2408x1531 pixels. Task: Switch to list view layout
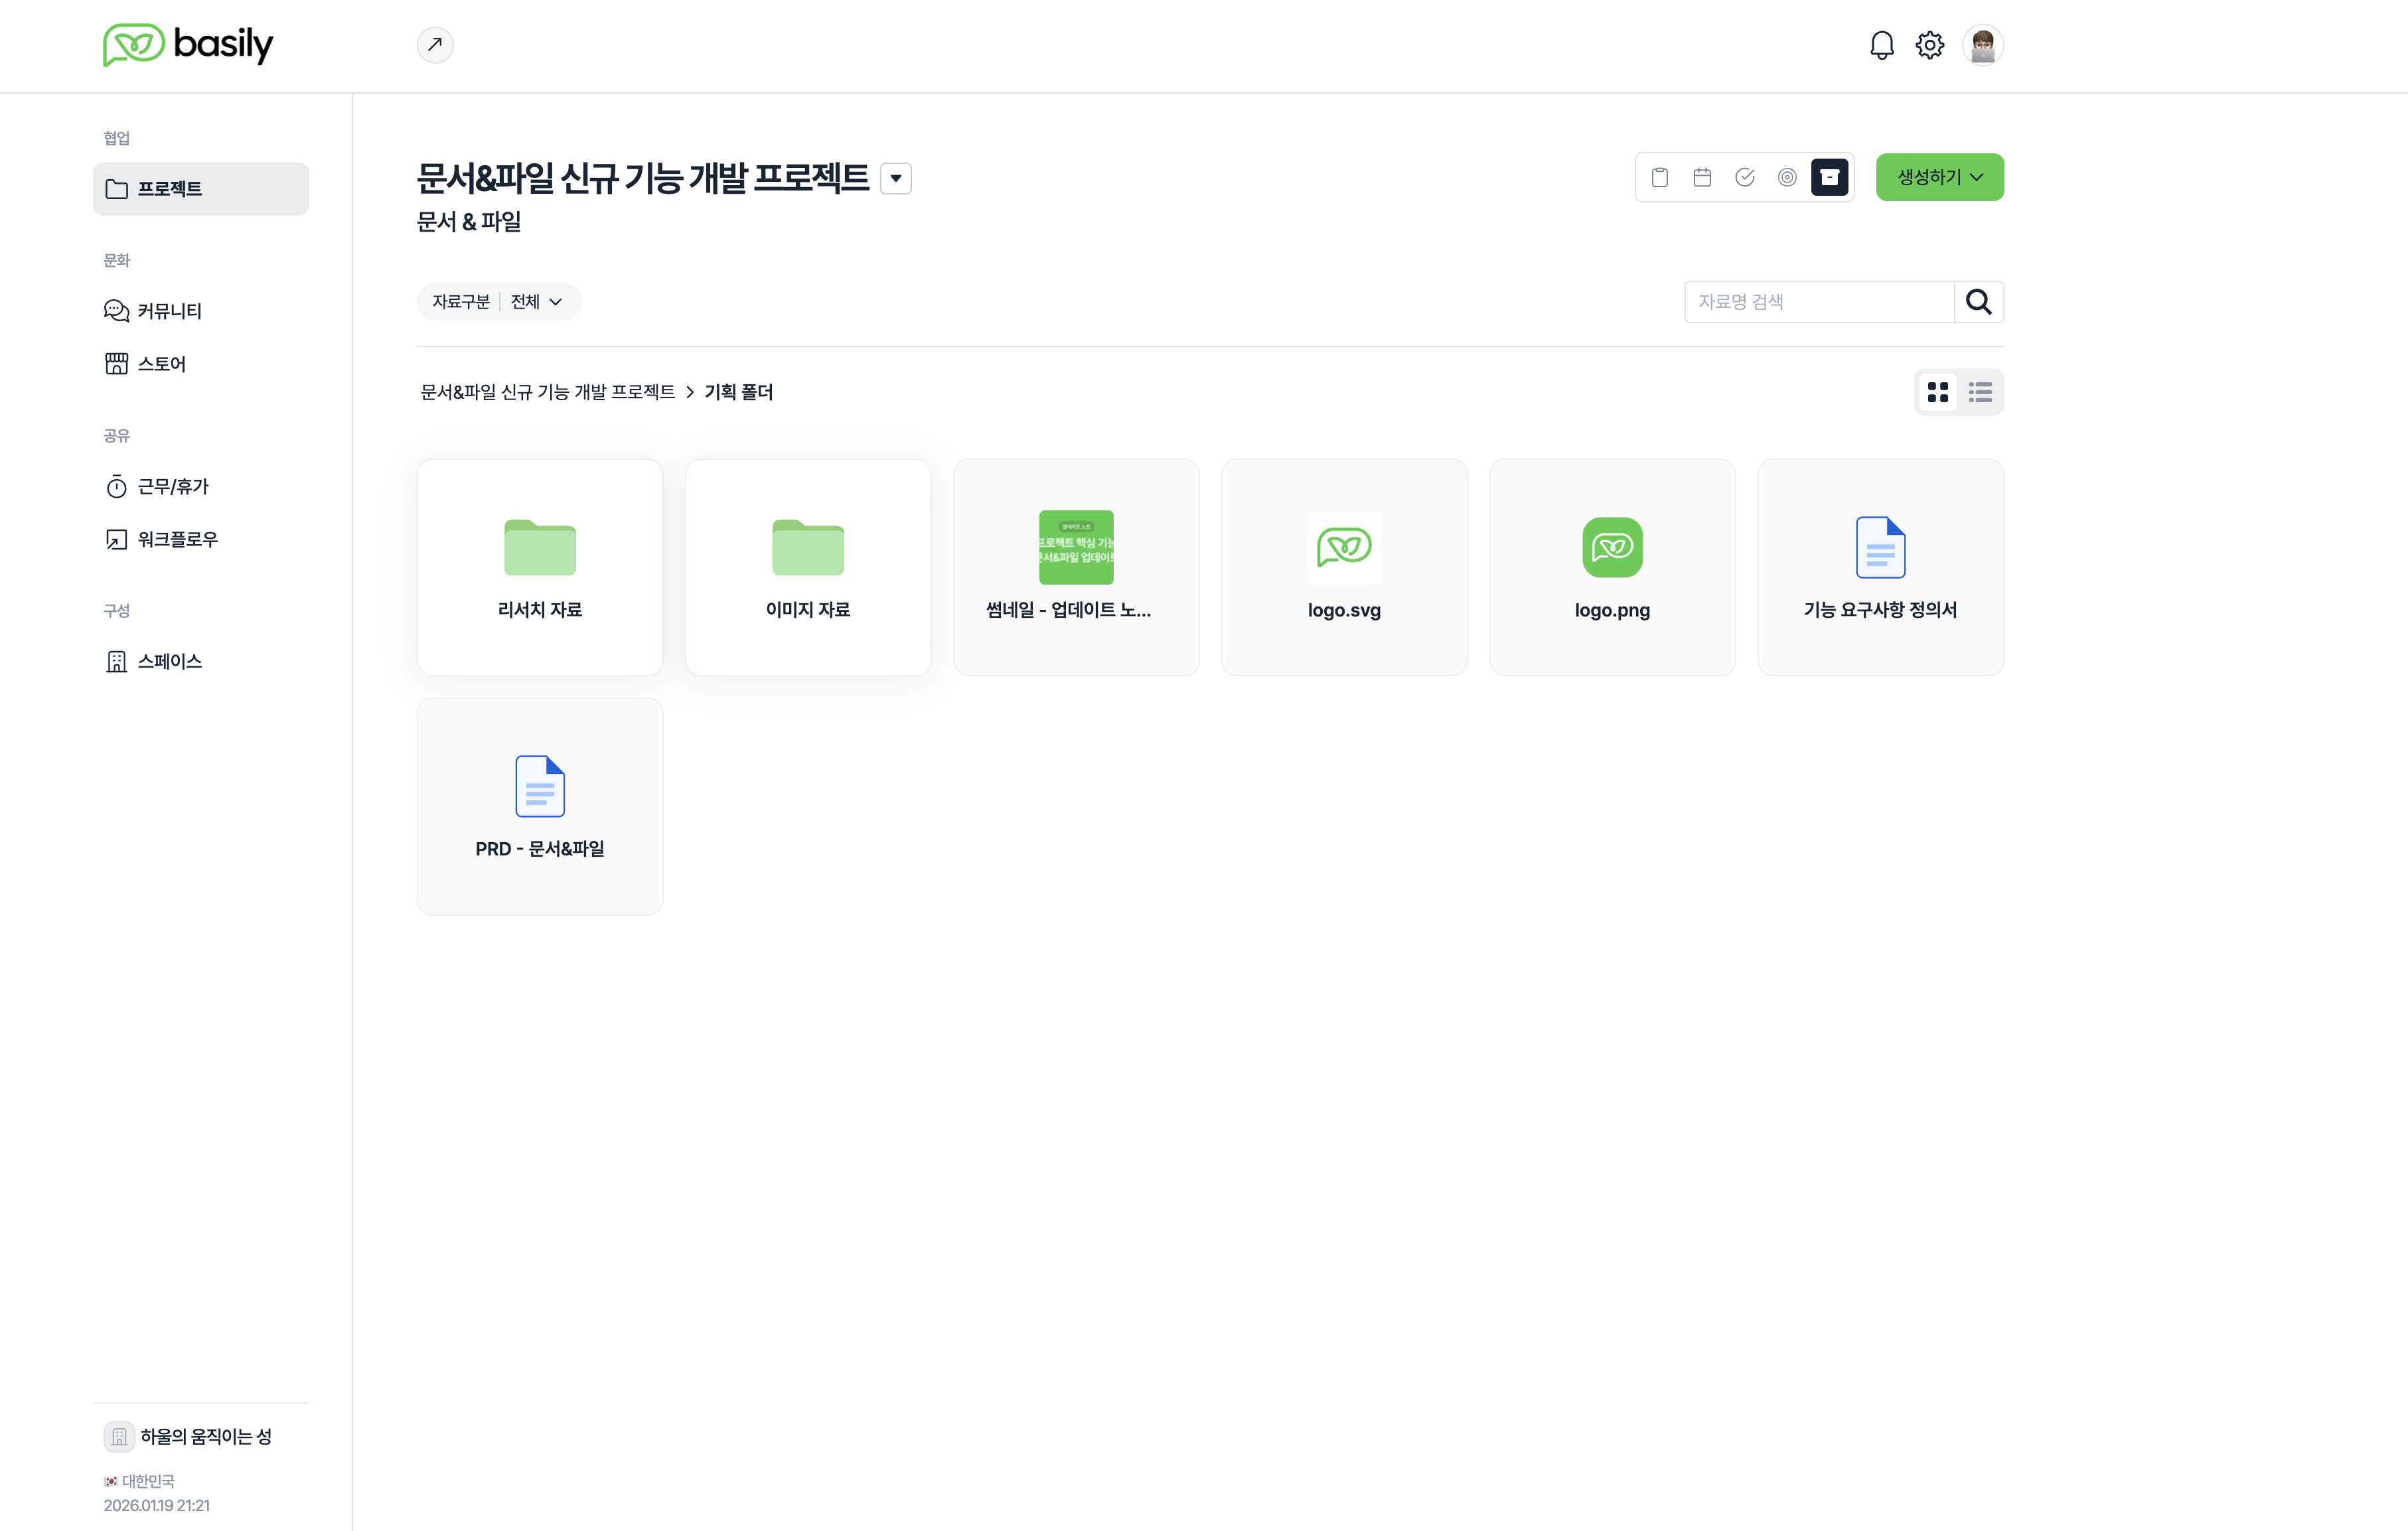tap(1980, 392)
